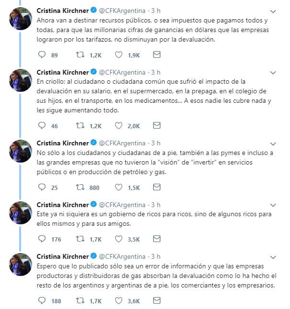Send the "las pymes" tweet via direct message
This screenshot has width=290, height=309.
[156, 188]
